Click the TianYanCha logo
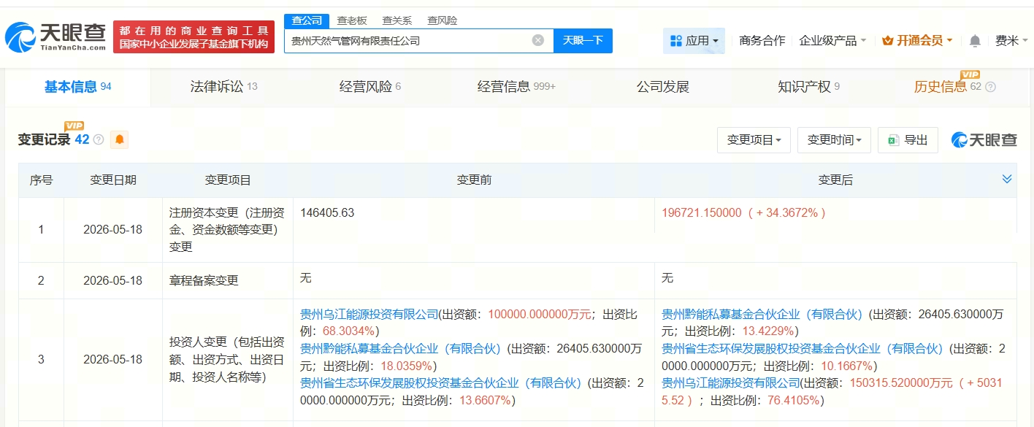This screenshot has width=1034, height=427. [x=55, y=36]
